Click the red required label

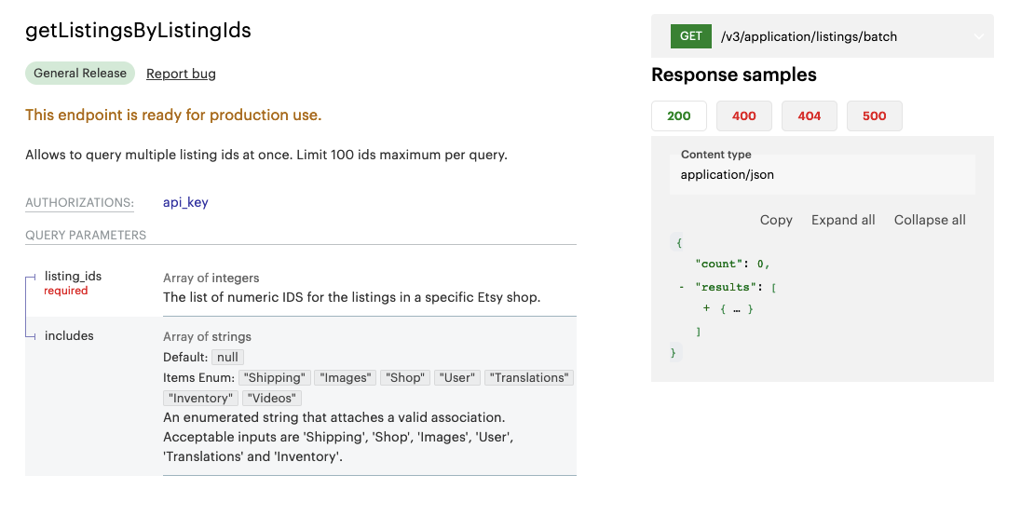click(x=66, y=291)
